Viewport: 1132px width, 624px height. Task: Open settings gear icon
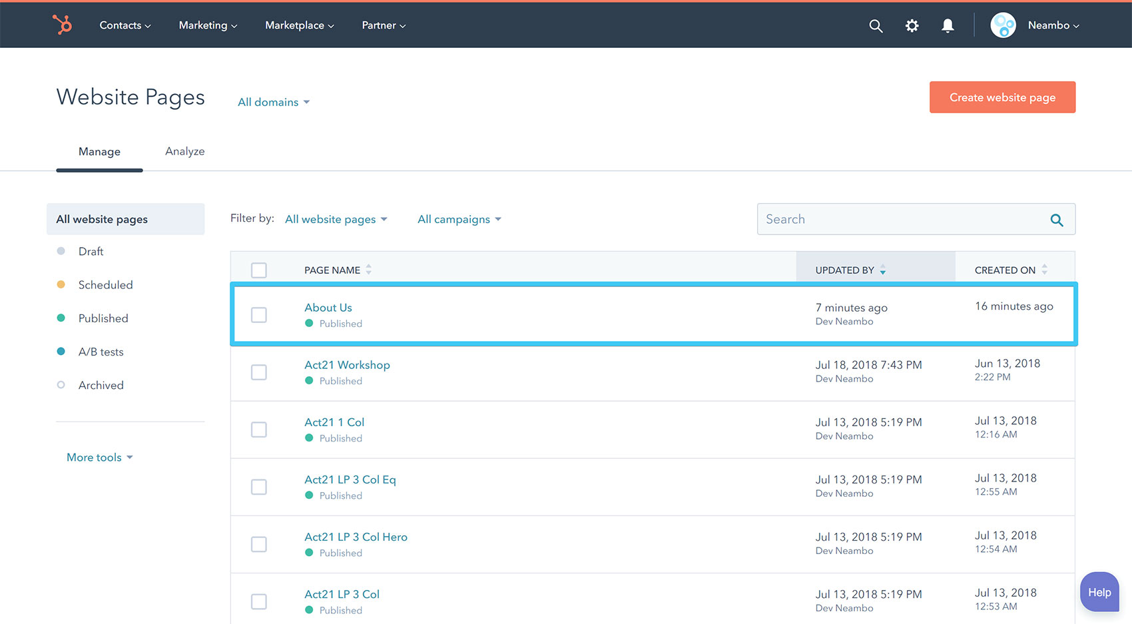[912, 25]
